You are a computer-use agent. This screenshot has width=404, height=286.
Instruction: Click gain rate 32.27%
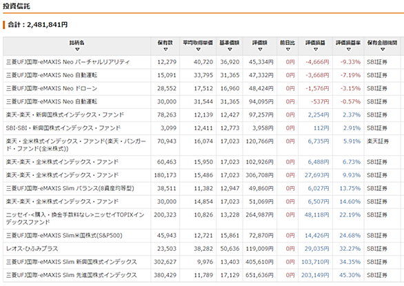coord(350,249)
